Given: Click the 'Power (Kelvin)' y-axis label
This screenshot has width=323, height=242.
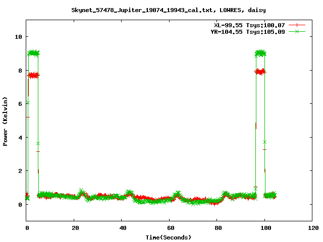Looking at the screenshot, I should (5, 122).
